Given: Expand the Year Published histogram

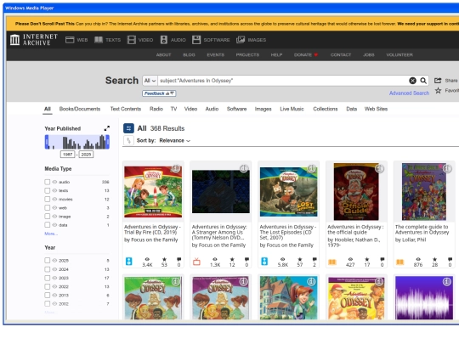Looking at the screenshot, I should tap(107, 128).
